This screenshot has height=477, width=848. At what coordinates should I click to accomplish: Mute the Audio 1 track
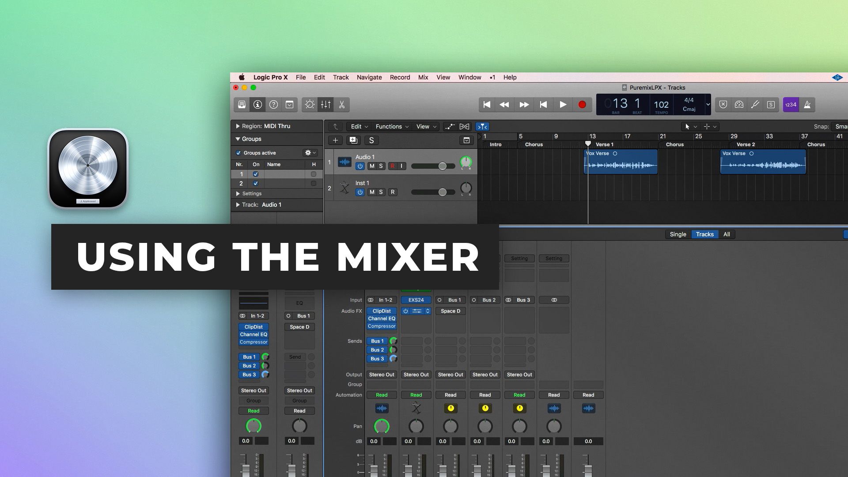point(372,166)
